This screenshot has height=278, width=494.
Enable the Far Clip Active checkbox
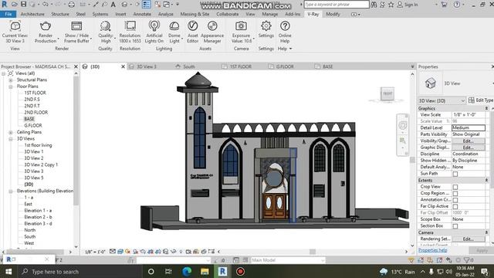[455, 207]
